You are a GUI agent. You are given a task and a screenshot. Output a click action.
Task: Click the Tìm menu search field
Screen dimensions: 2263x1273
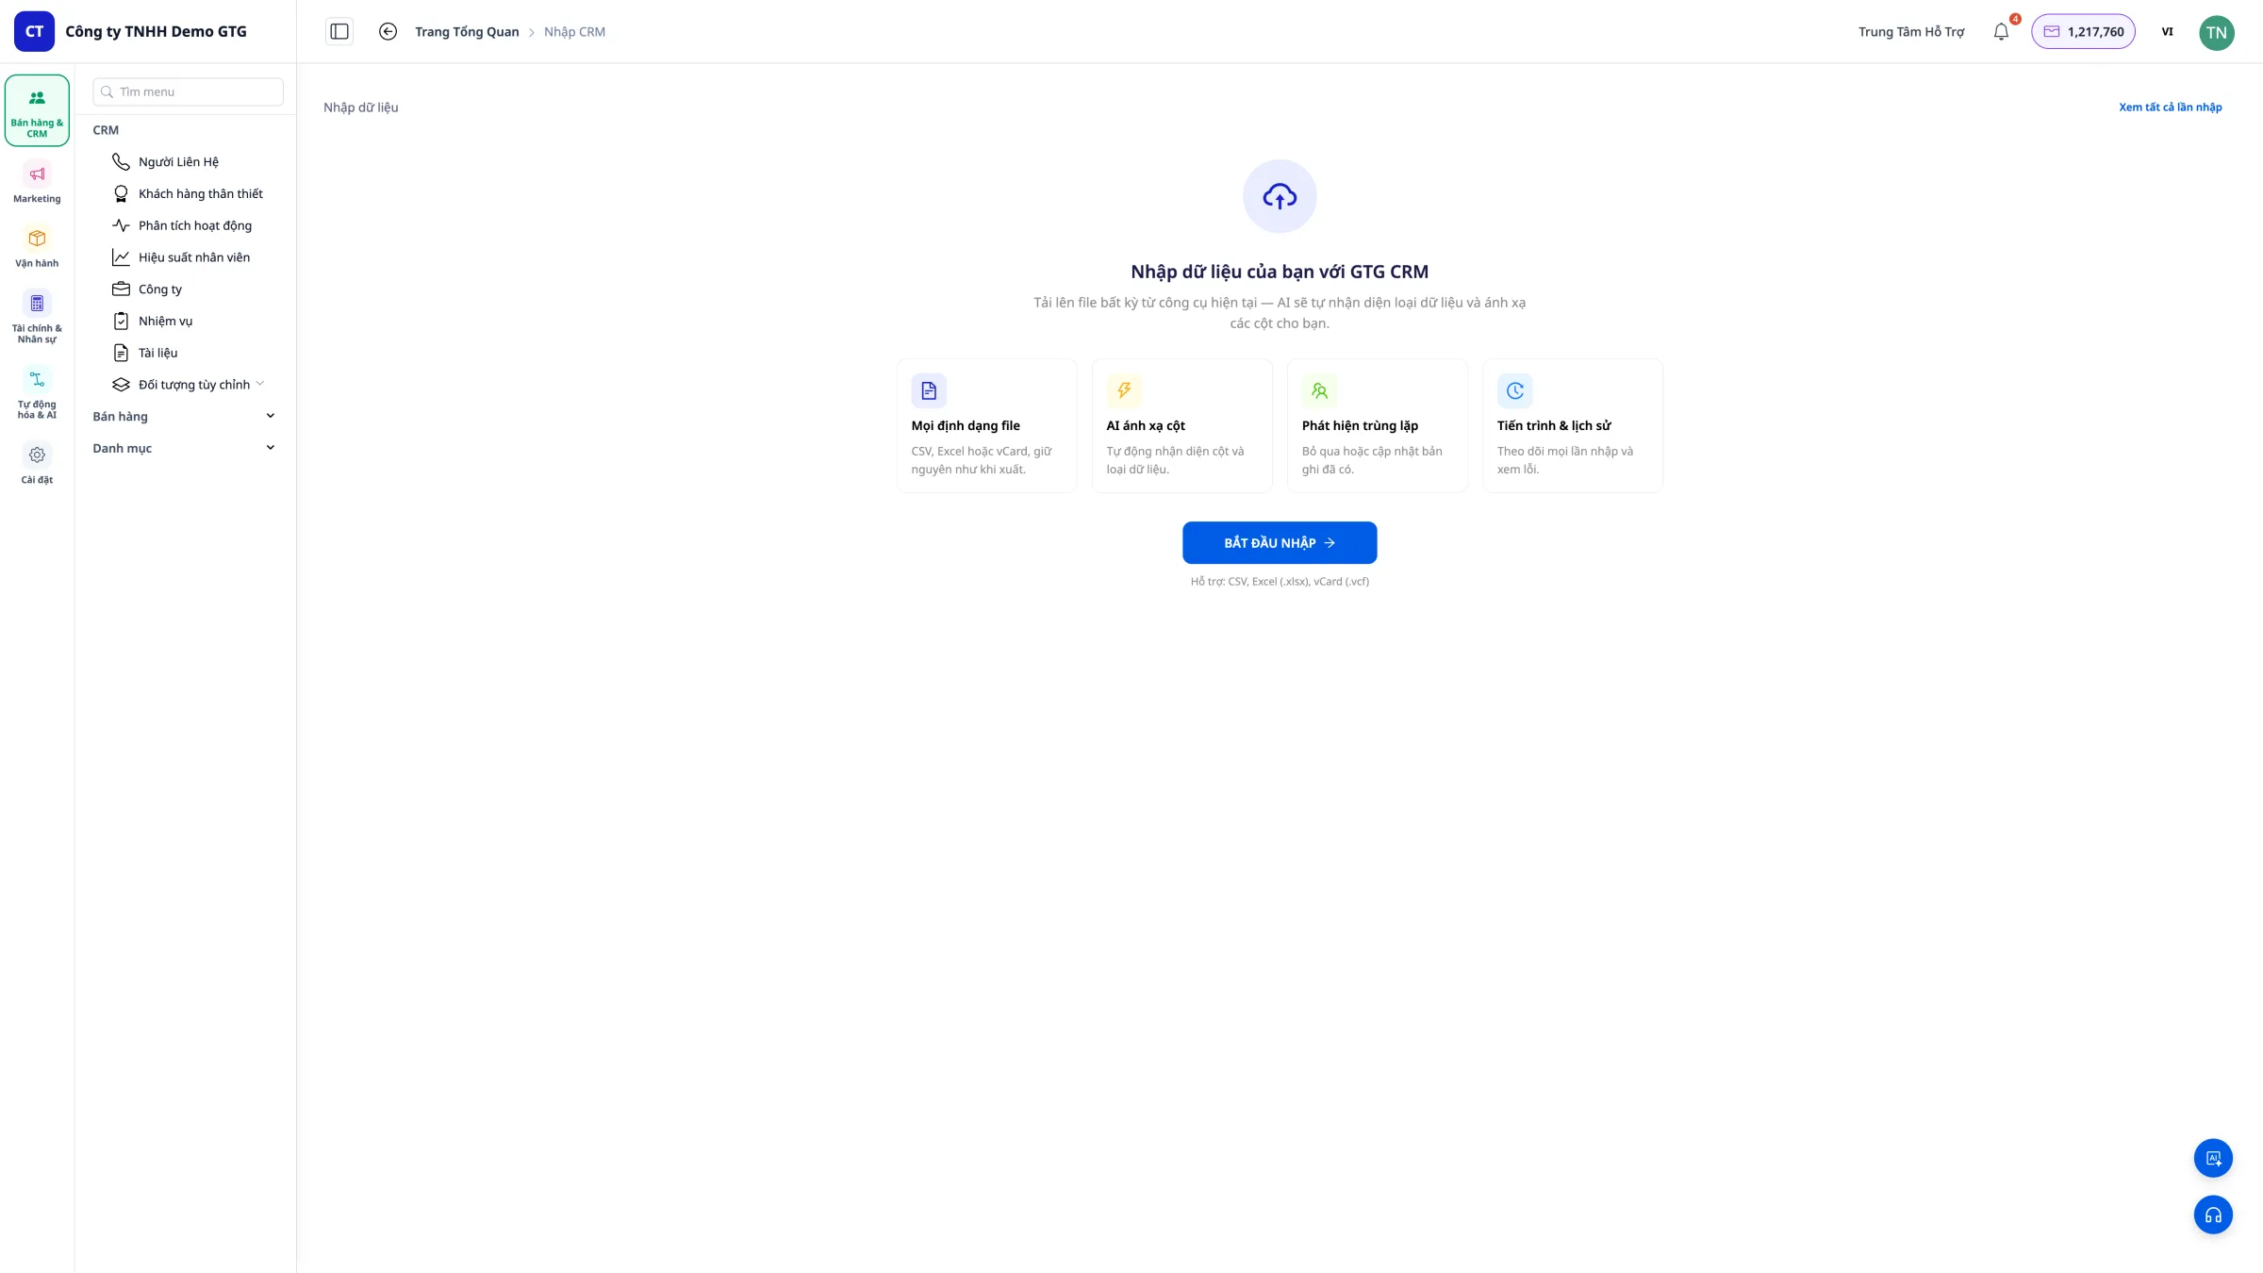188,91
